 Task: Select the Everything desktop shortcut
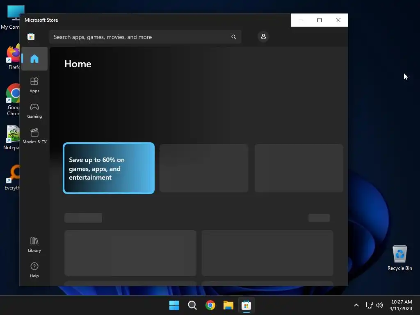point(12,178)
